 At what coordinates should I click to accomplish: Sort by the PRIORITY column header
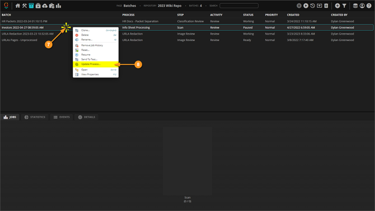click(x=271, y=15)
